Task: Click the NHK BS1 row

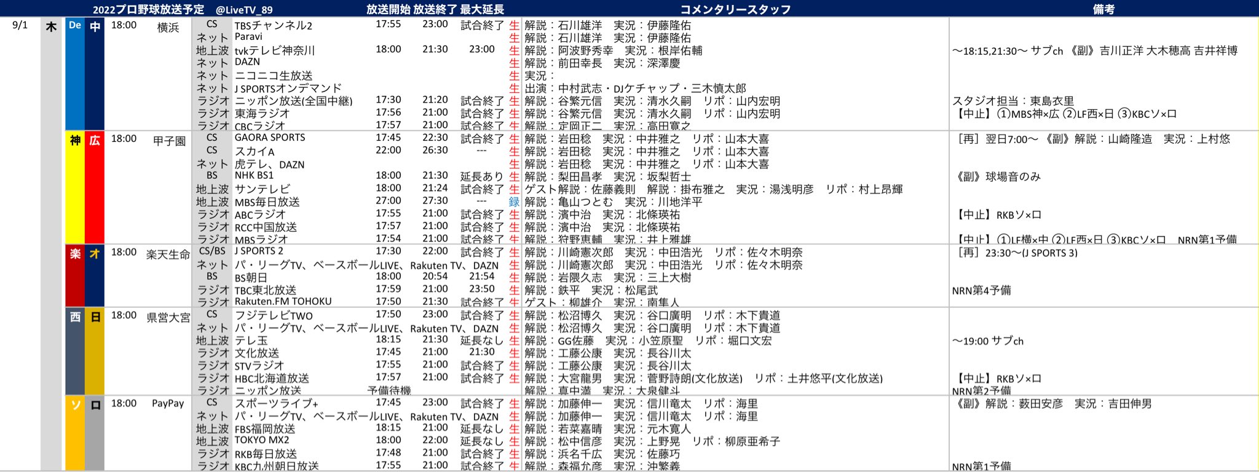Action: click(x=254, y=176)
